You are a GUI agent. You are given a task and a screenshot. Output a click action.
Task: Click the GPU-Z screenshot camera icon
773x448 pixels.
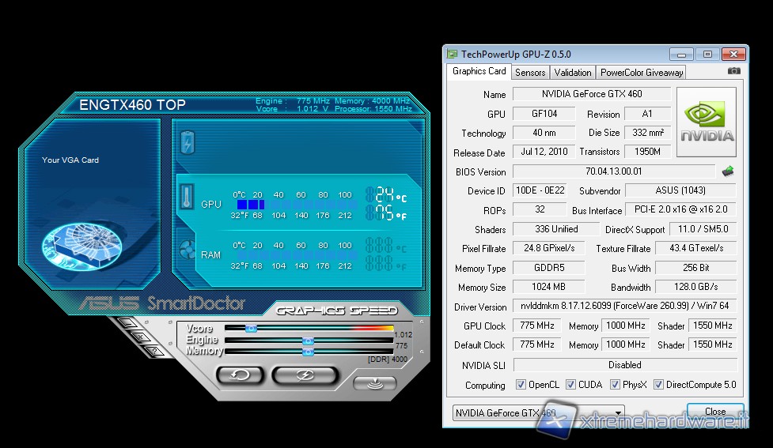click(734, 71)
